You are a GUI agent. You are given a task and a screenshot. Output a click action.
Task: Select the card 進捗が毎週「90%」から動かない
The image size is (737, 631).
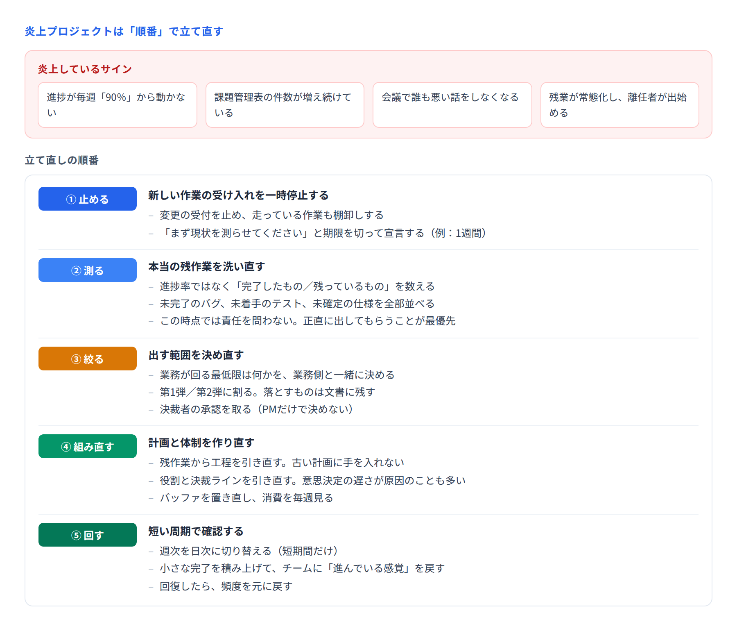click(x=118, y=105)
